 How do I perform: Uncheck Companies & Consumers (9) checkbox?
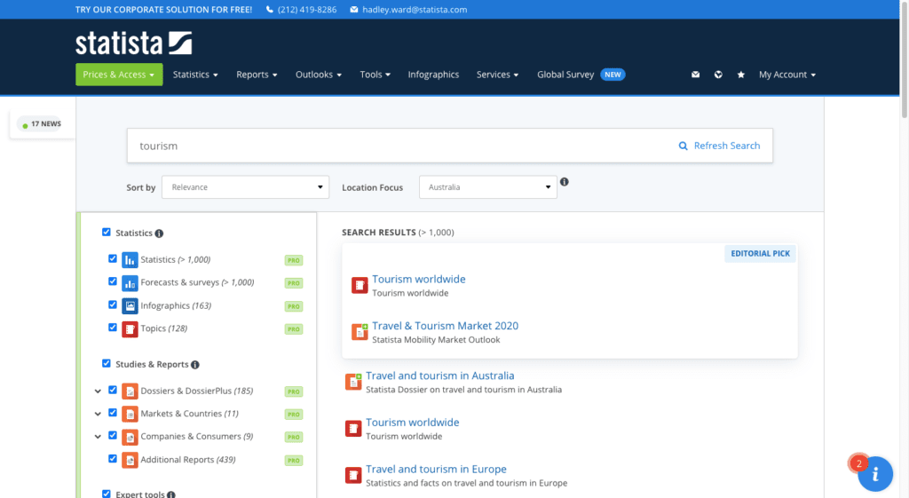pos(113,435)
